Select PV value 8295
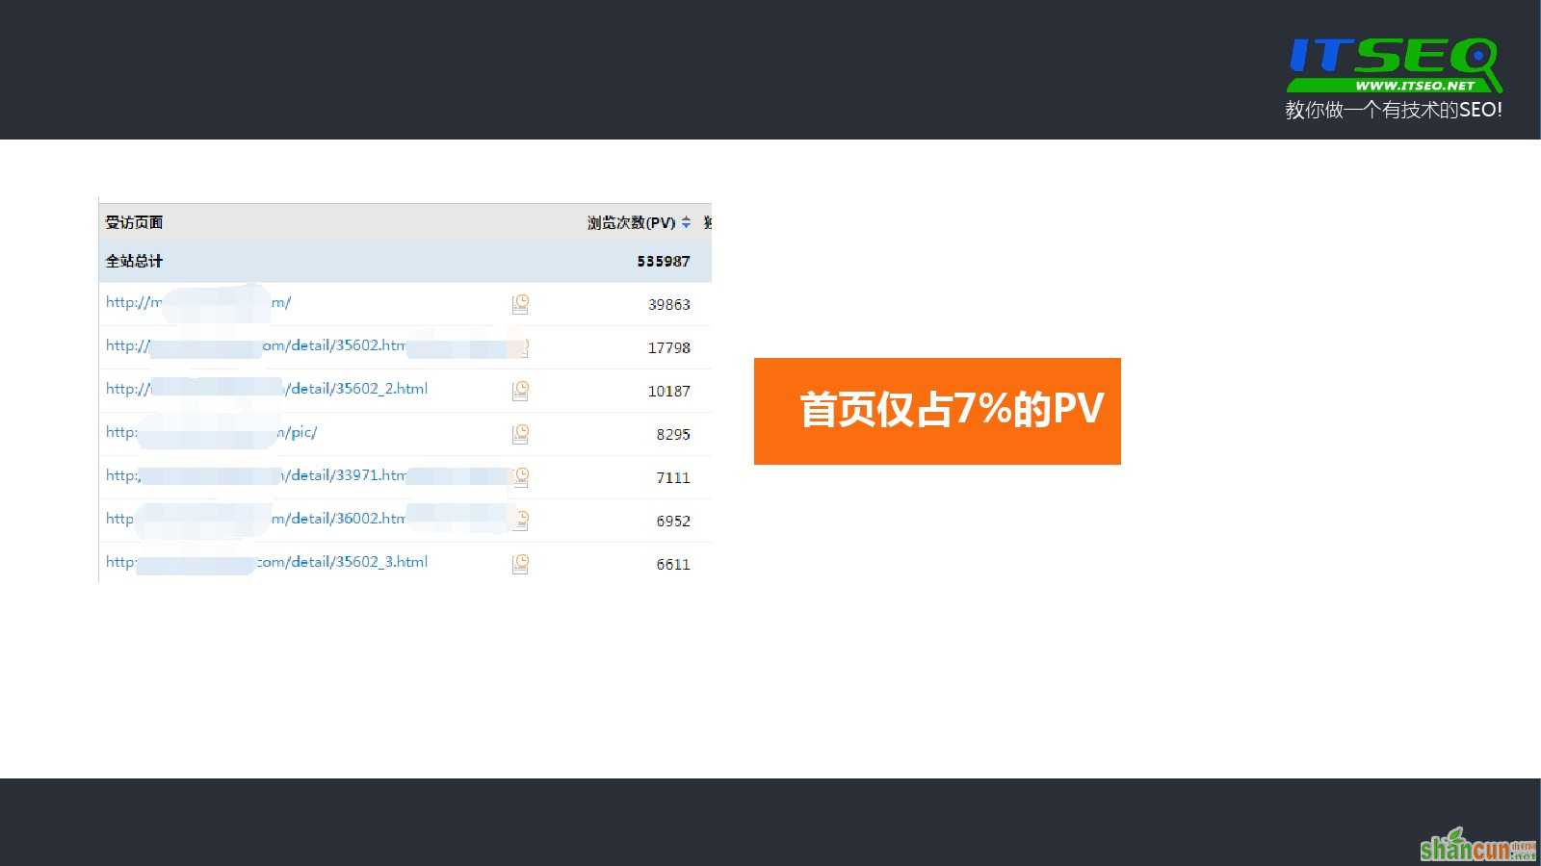This screenshot has width=1541, height=866. pos(673,434)
